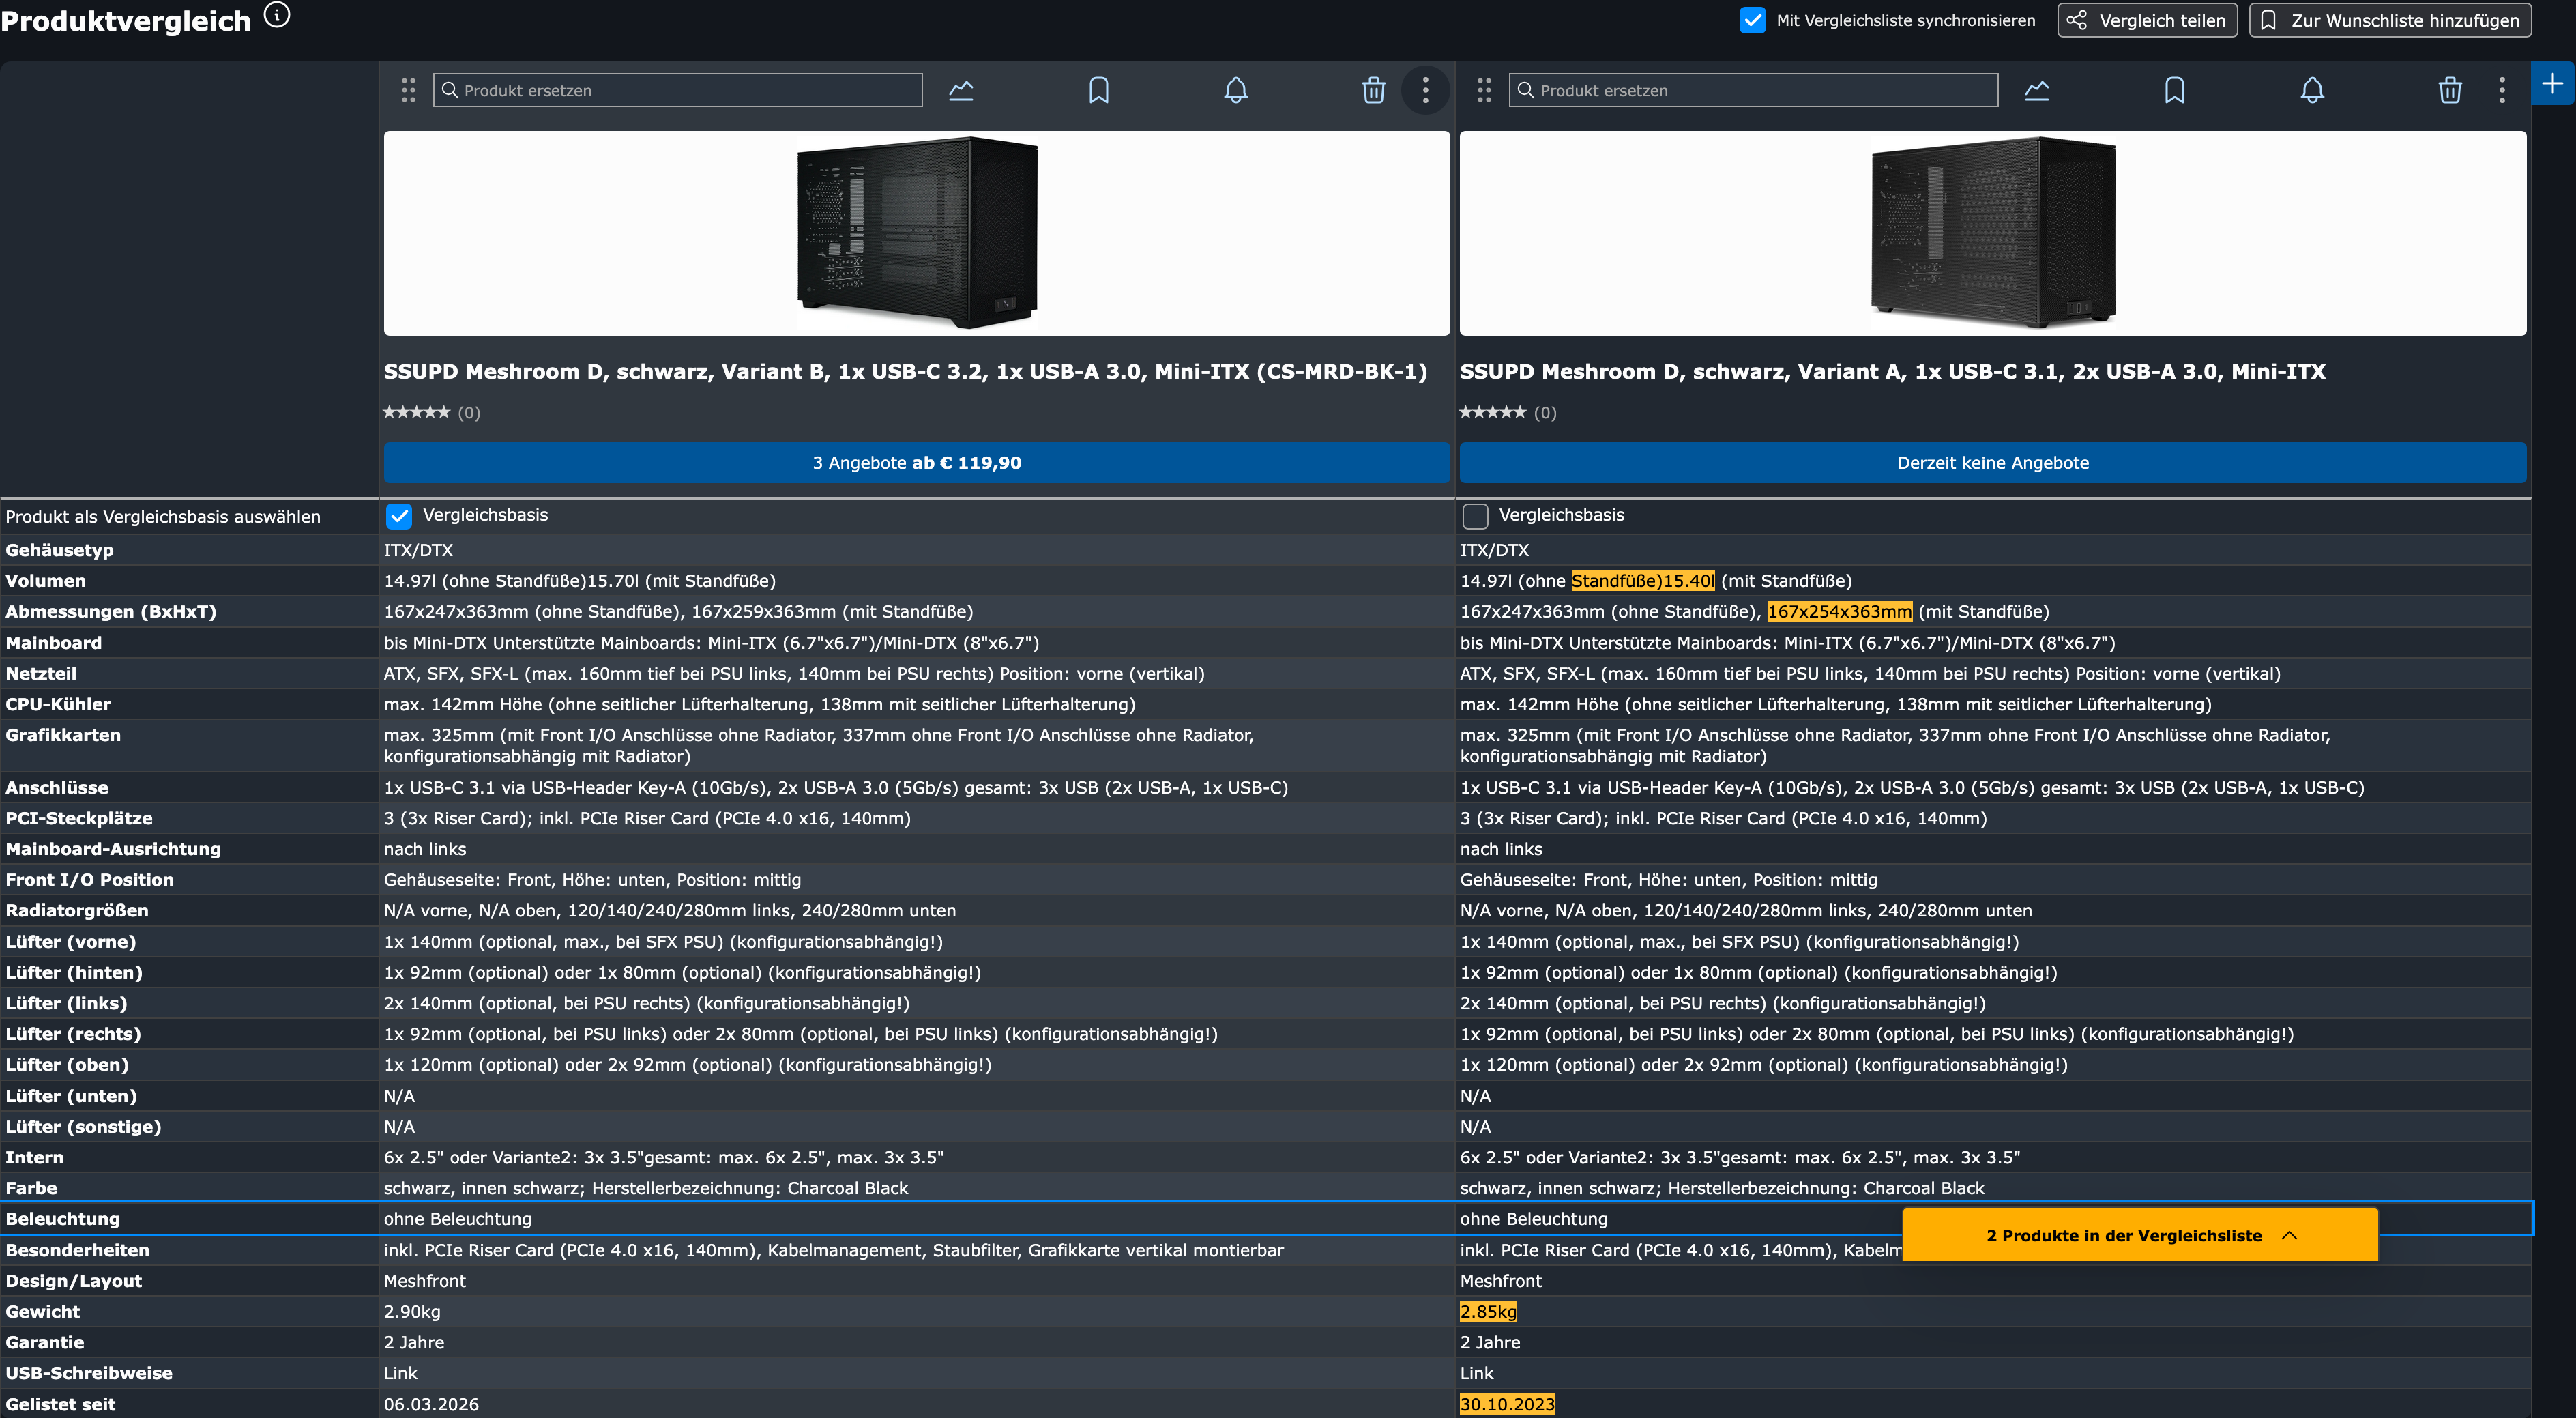Uncheck Vergleichsbasis for Variant B
Screen dimensions: 2576x1418
tap(398, 516)
